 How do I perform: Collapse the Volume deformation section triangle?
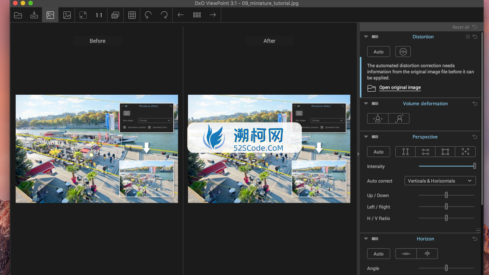[x=366, y=104]
